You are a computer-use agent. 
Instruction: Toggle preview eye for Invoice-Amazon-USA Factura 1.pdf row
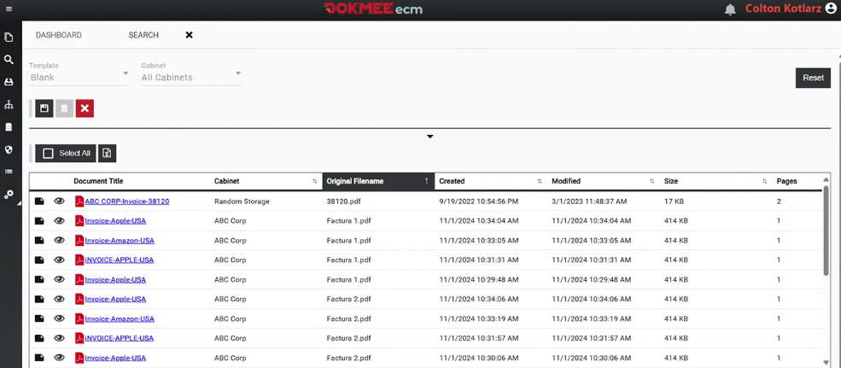pyautogui.click(x=59, y=241)
